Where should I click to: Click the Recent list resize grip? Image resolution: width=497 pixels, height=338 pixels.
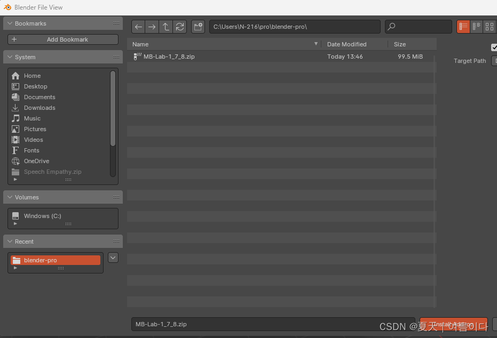click(61, 268)
